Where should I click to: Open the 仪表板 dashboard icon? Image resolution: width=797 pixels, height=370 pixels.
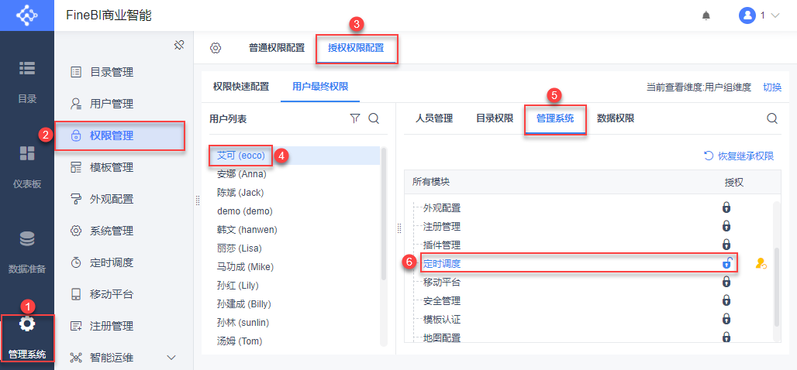click(27, 154)
